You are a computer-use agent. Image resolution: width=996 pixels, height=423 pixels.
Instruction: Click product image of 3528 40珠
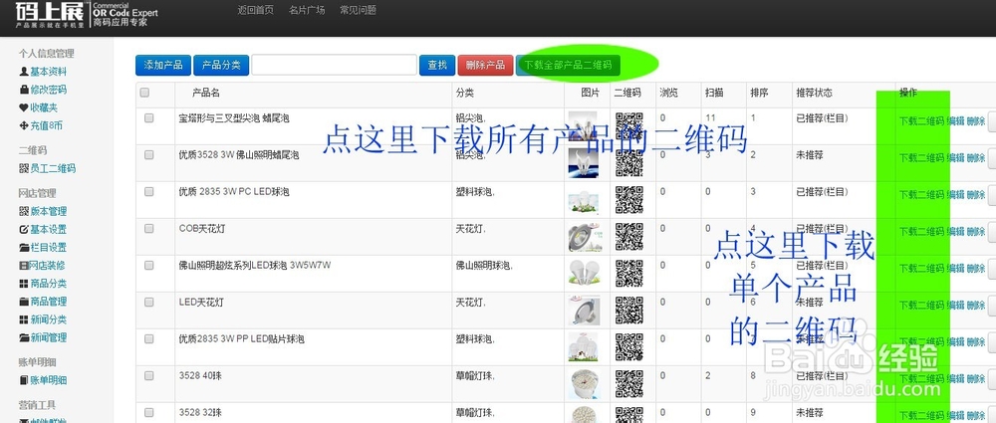pyautogui.click(x=584, y=384)
